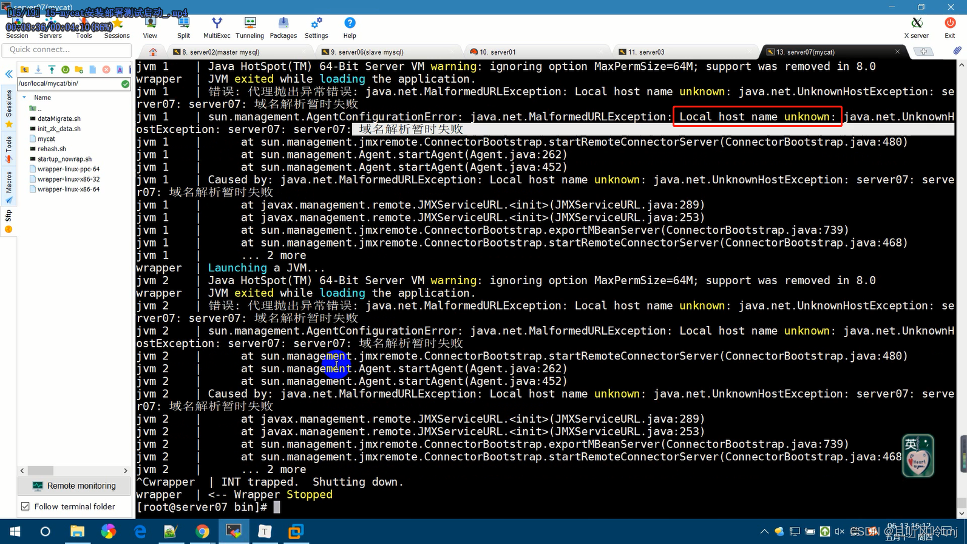Select wrapper-linux-ppc-64 file

pos(64,169)
